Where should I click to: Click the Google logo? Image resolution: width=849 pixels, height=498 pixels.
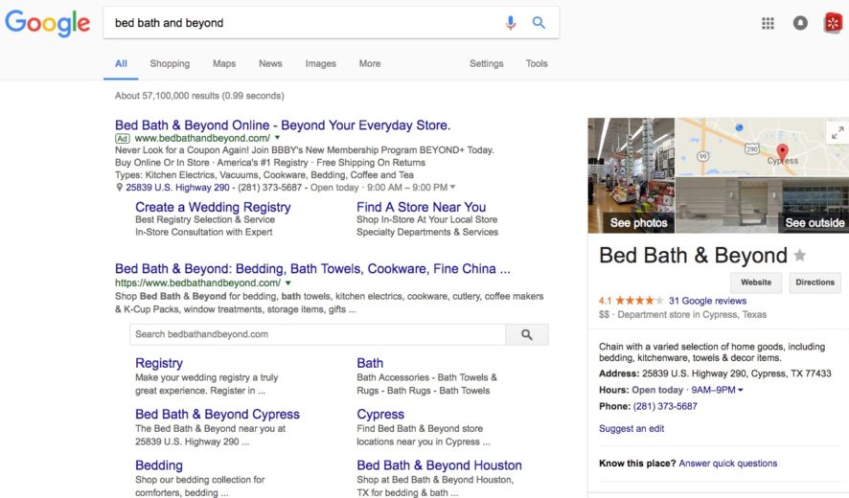48,23
